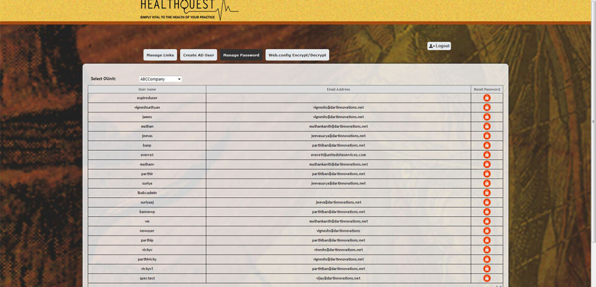This screenshot has height=287, width=596.
Task: Click the lock icon for suriyaaj
Action: click(x=487, y=202)
